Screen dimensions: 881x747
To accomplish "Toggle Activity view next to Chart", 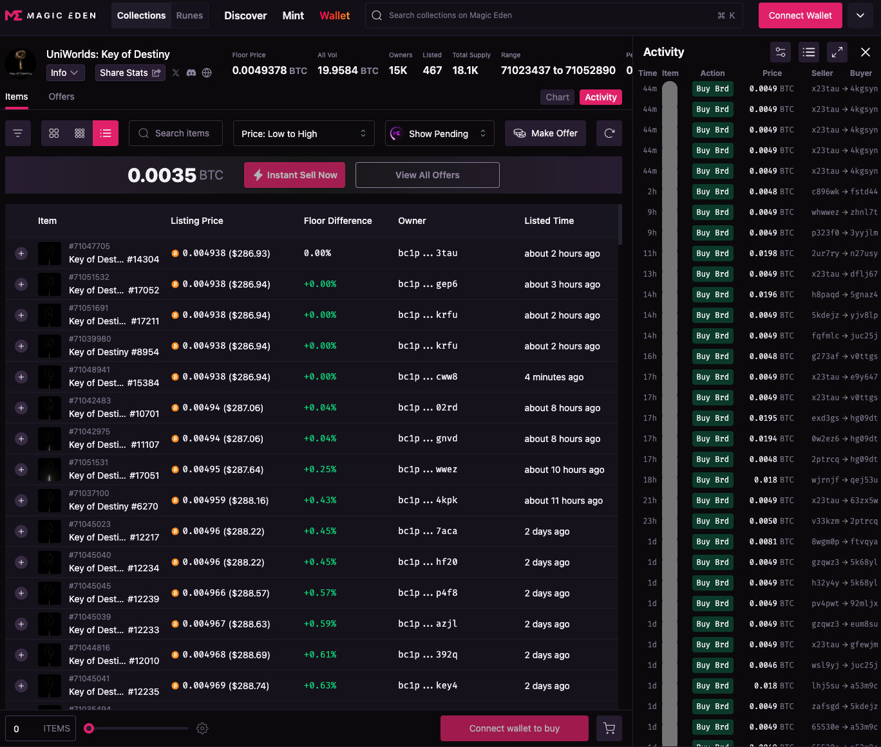I will point(600,97).
